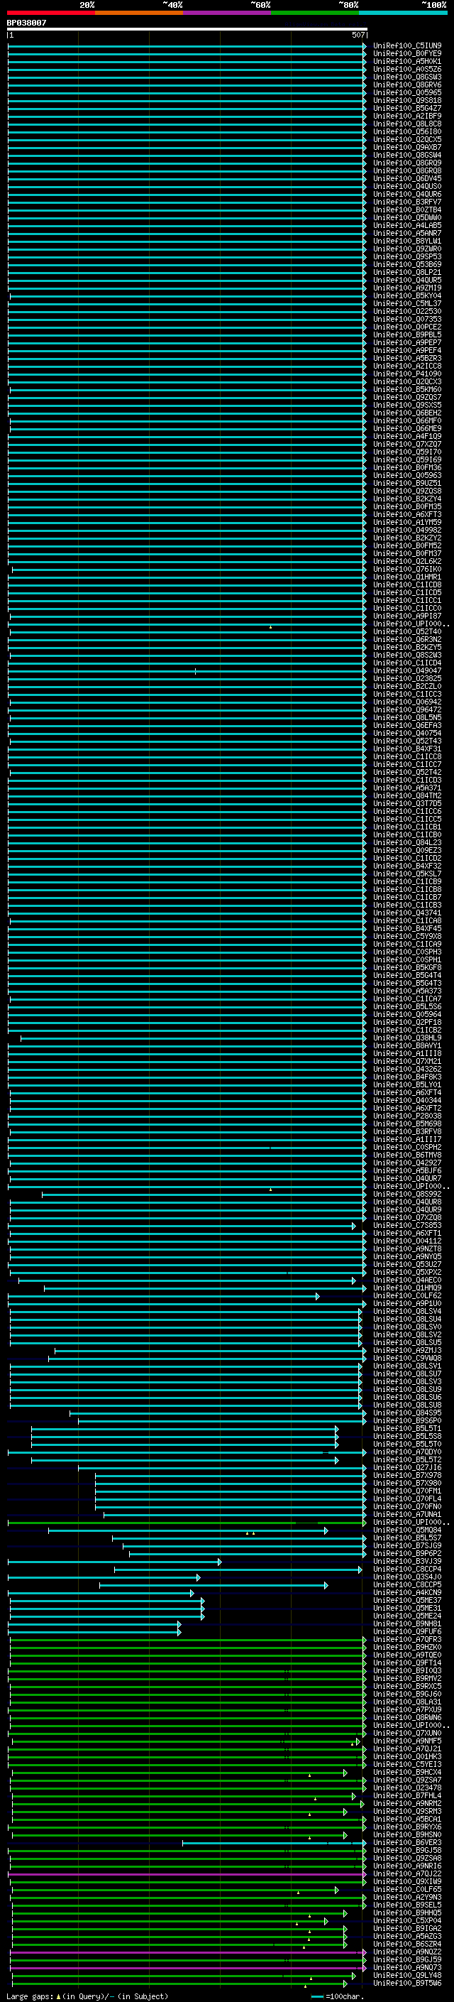This screenshot has height=2002, width=454.
Task: Select label UniRef100_Q9FT14
Action: pos(407,1663)
